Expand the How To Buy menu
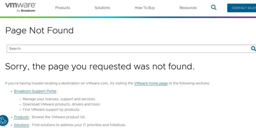Viewport: 256px width, 128px height. (x=145, y=8)
